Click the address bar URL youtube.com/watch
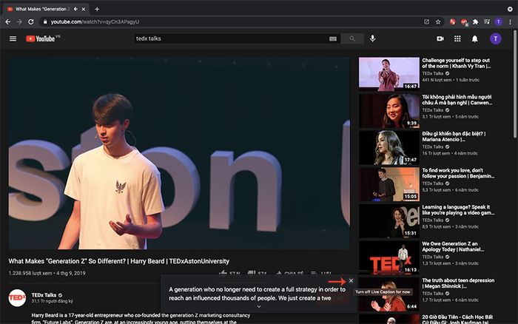Viewport: 518px width, 324px height. [x=95, y=21]
